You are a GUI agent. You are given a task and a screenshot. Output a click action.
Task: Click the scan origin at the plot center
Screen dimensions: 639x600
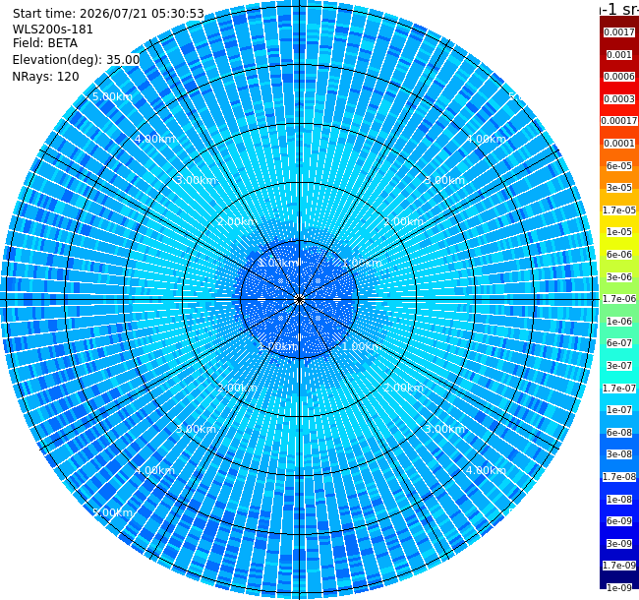click(300, 300)
